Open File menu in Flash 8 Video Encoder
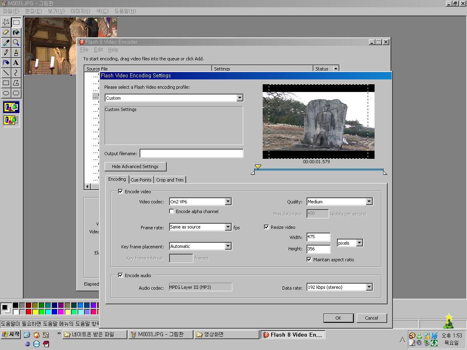The width and height of the screenshot is (467, 350). [84, 50]
